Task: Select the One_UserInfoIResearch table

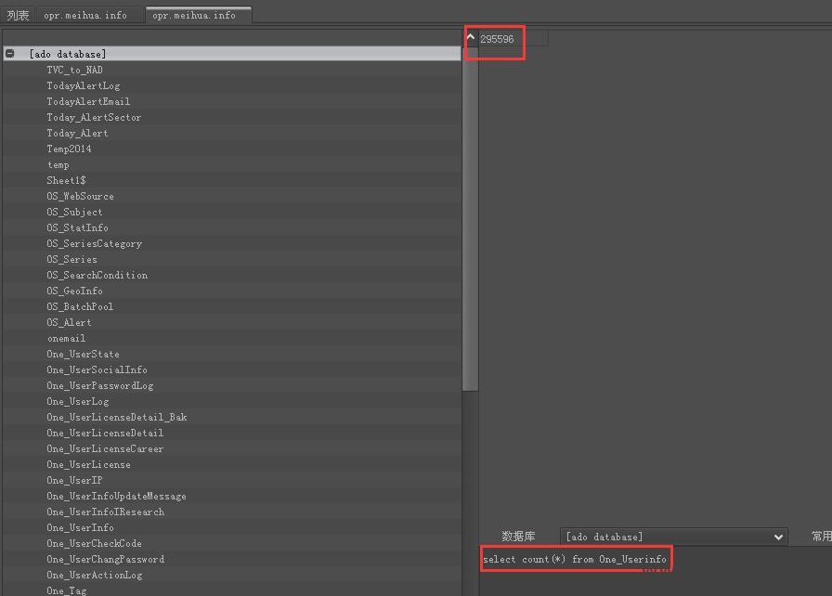Action: [x=105, y=512]
